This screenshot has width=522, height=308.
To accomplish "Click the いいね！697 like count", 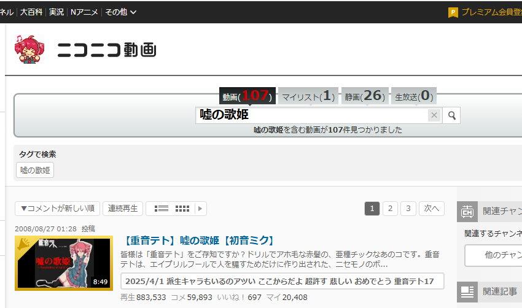I will coord(240,298).
